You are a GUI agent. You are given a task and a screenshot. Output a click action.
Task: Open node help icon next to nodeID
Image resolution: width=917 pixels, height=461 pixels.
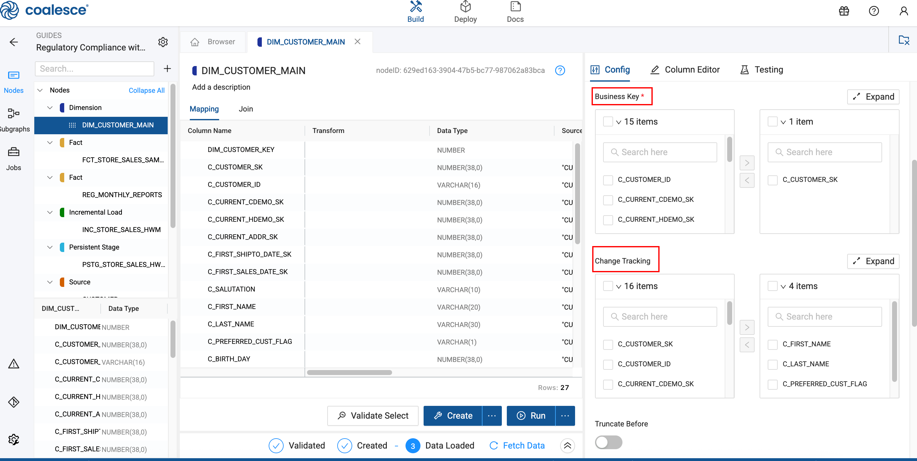(x=560, y=70)
